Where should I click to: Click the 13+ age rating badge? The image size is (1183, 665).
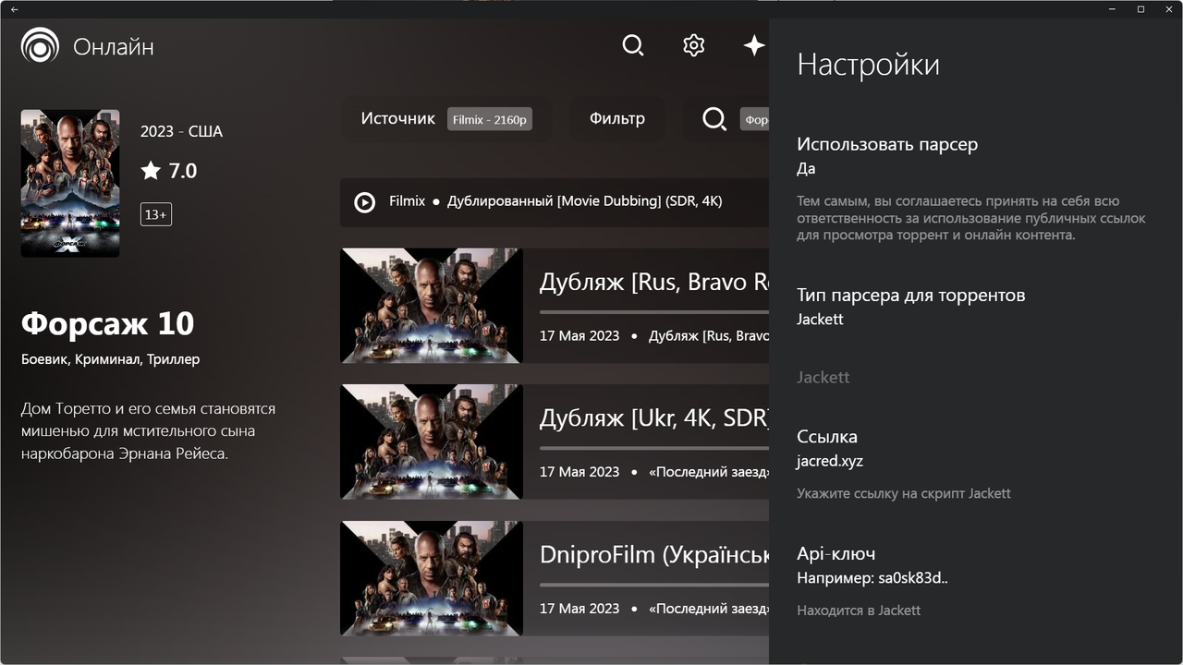(156, 214)
